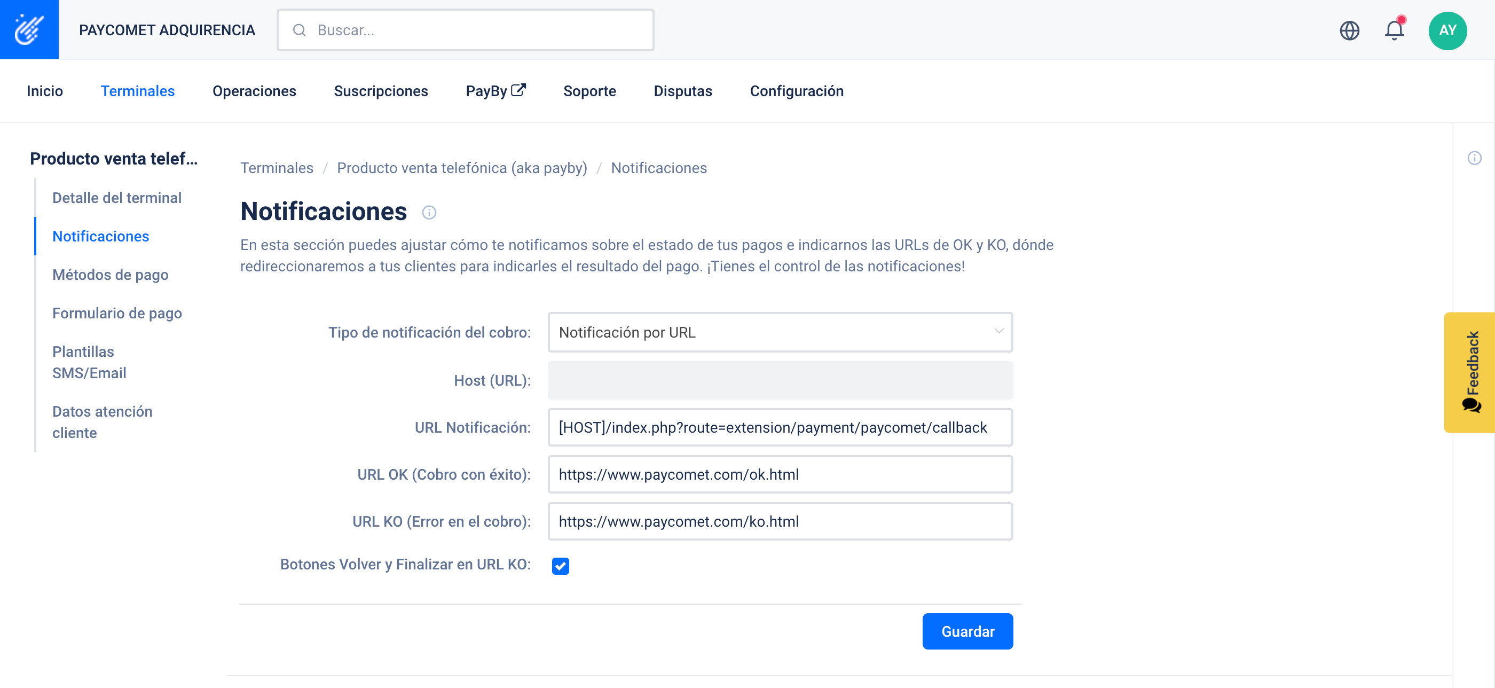Expand Tipo de notificación del cobro dropdown
The width and height of the screenshot is (1495, 688).
pyautogui.click(x=780, y=332)
